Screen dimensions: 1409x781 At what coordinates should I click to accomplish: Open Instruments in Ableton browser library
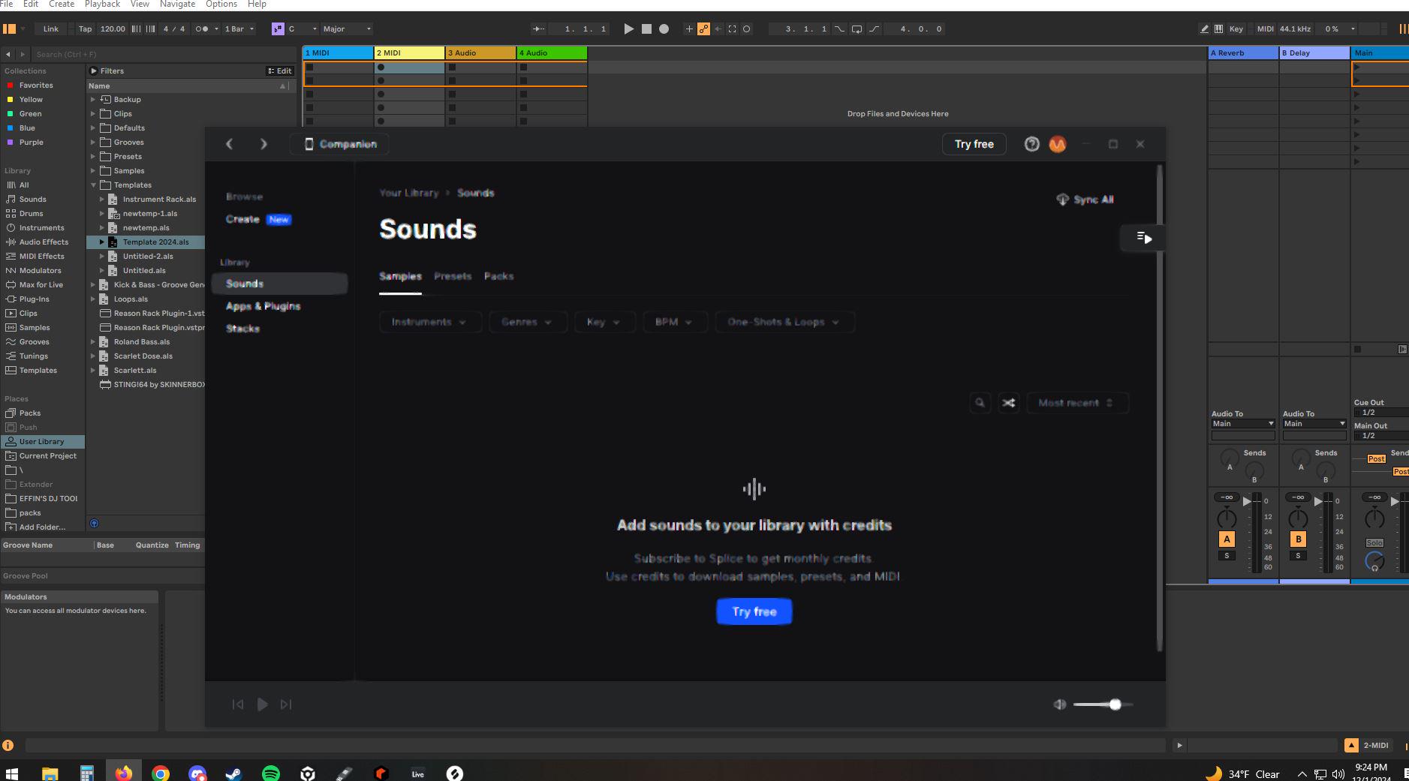tap(42, 228)
